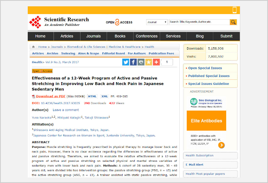The width and height of the screenshot is (268, 183).
Task: Click author name Yuna Naraoka
Action: 41,117
